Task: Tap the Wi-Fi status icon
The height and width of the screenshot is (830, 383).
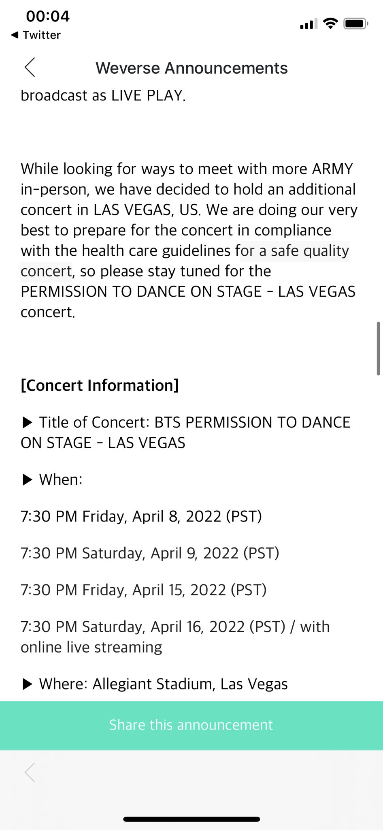Action: pos(331,24)
